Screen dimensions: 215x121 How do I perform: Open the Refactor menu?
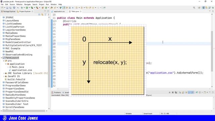coord(19,4)
